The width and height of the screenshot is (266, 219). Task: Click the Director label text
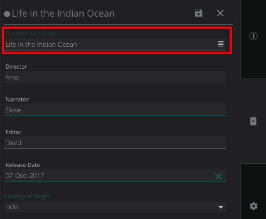coord(16,67)
